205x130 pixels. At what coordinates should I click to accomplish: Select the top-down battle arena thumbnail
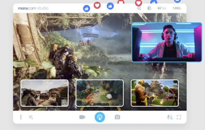[100, 93]
